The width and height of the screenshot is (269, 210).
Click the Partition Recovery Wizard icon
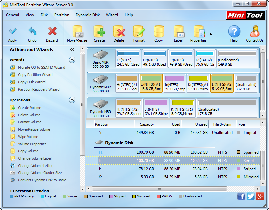[13, 89]
